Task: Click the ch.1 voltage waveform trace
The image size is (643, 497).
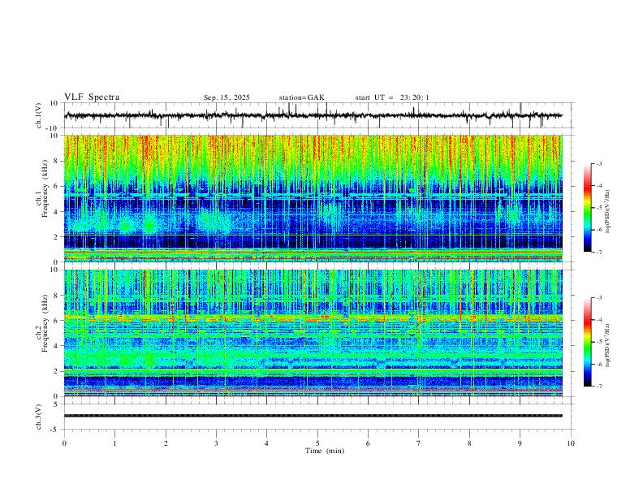Action: tap(313, 115)
